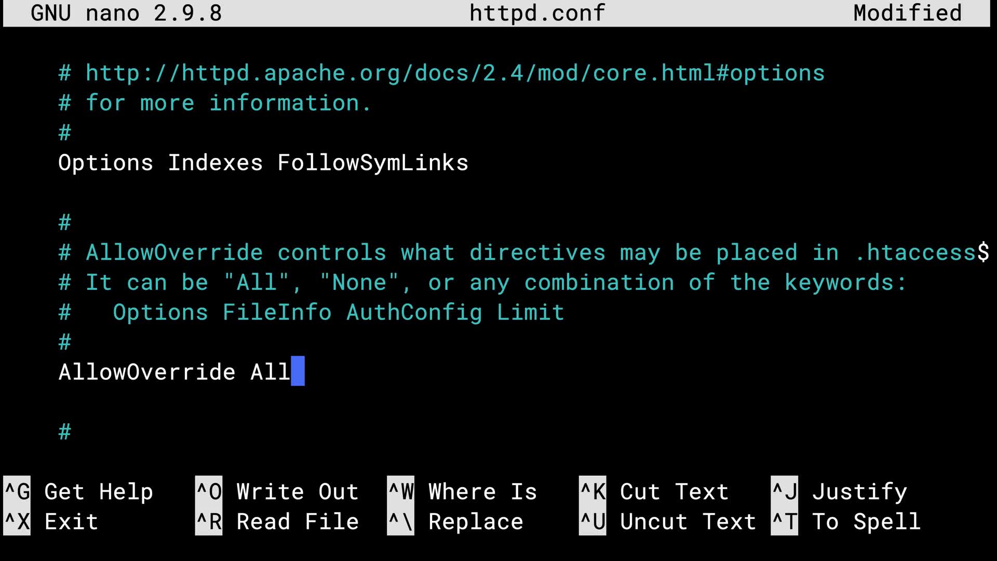This screenshot has width=997, height=561.
Task: Click the httpd.apache.org docs URL comment
Action: pyautogui.click(x=442, y=73)
